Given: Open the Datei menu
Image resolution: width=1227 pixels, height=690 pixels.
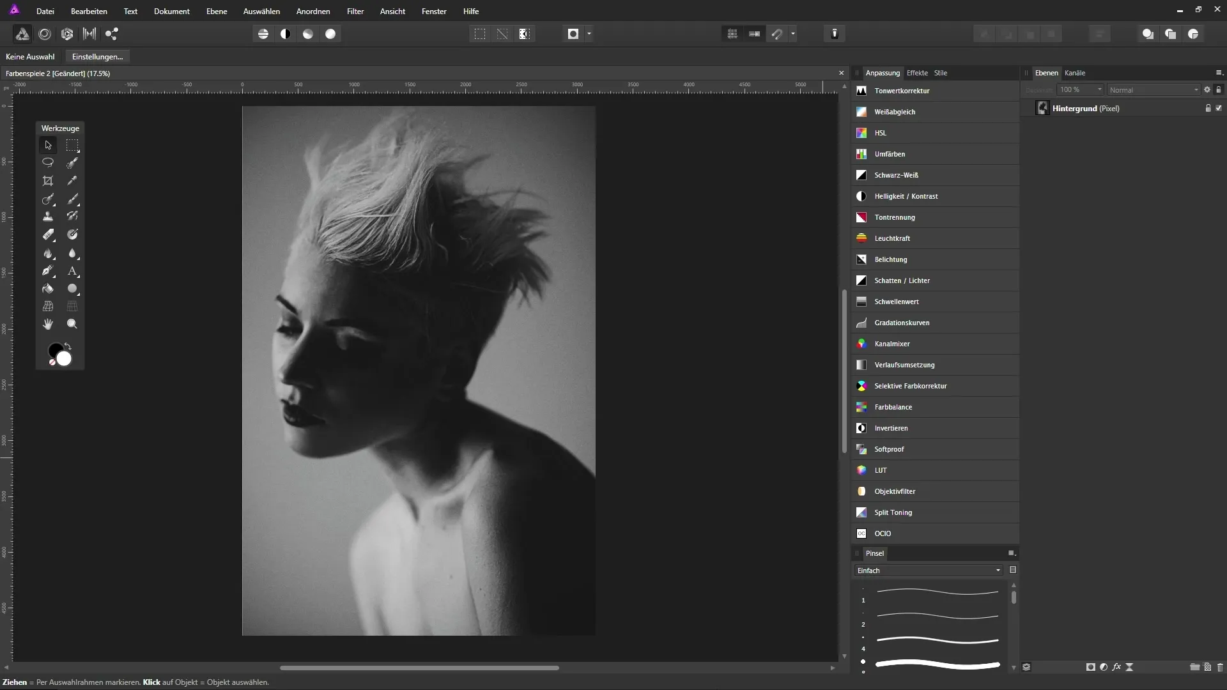Looking at the screenshot, I should [x=45, y=11].
